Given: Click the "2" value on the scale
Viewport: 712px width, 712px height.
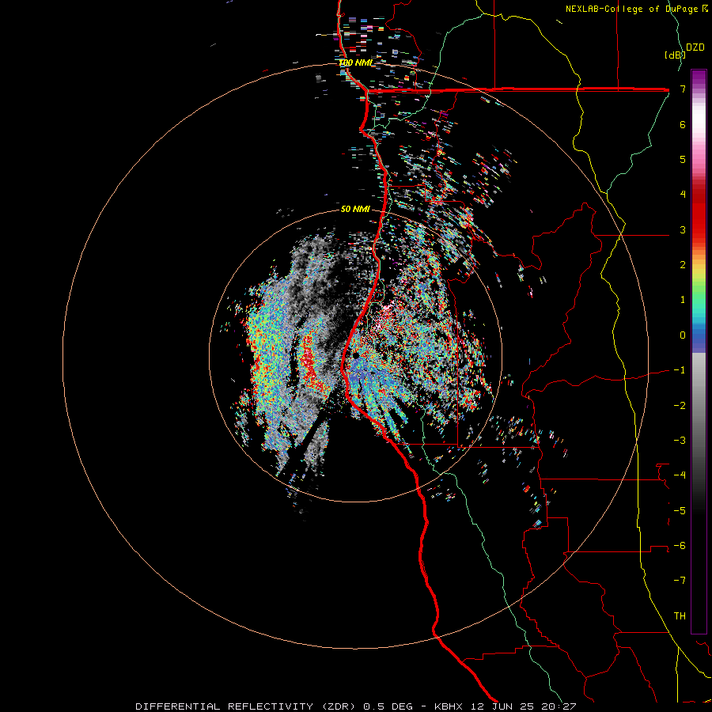Looking at the screenshot, I should click(683, 265).
